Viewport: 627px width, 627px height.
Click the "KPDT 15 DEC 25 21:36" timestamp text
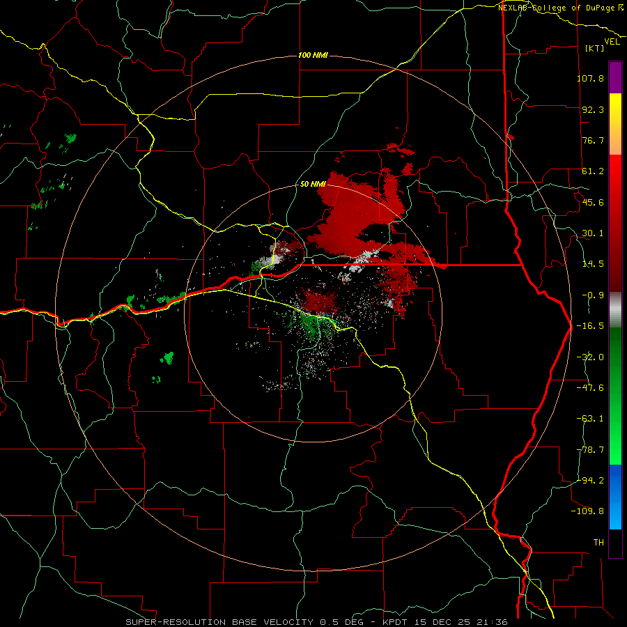pos(445,622)
